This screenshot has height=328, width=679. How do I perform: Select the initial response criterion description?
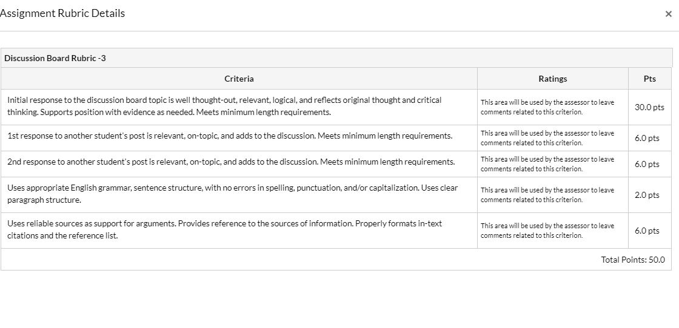pyautogui.click(x=224, y=106)
